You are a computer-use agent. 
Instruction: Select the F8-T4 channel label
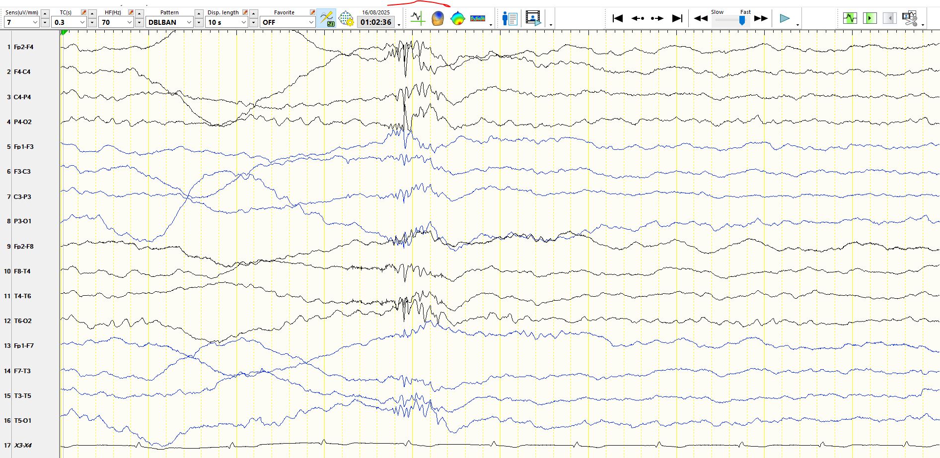22,271
